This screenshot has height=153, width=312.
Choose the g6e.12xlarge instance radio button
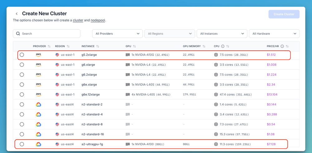pos(22,94)
